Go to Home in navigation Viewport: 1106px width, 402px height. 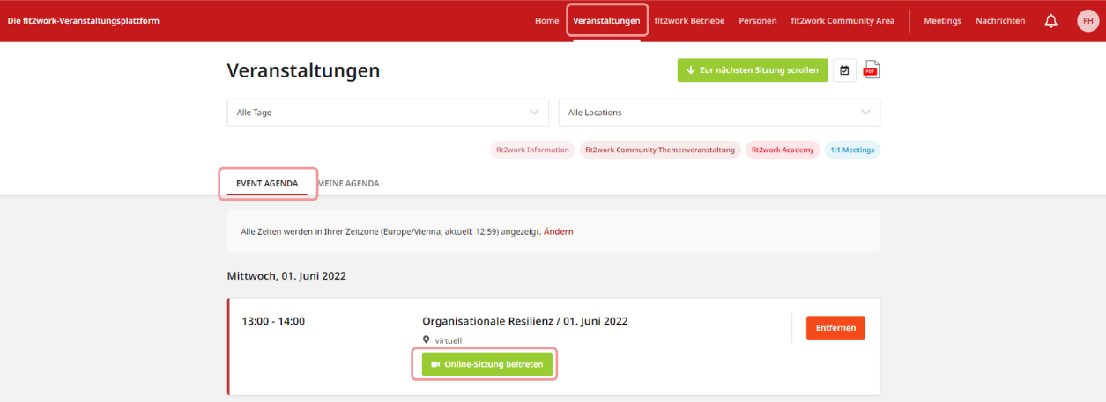click(x=546, y=21)
